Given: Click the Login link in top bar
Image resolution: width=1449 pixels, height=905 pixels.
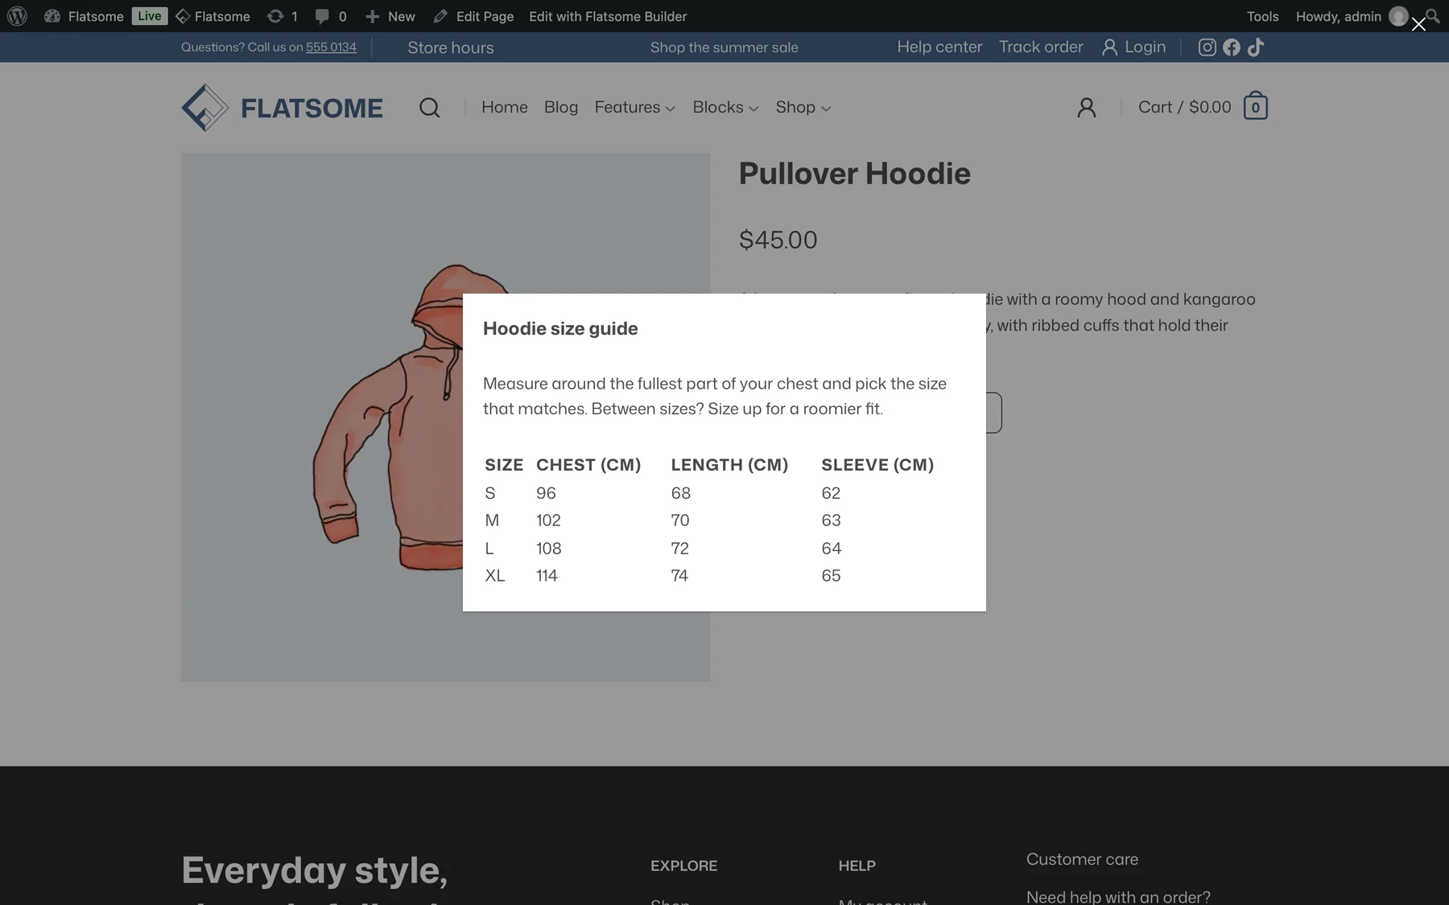Looking at the screenshot, I should (1133, 47).
